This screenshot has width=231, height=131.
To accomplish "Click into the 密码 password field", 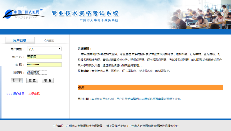I will pos(44,65).
